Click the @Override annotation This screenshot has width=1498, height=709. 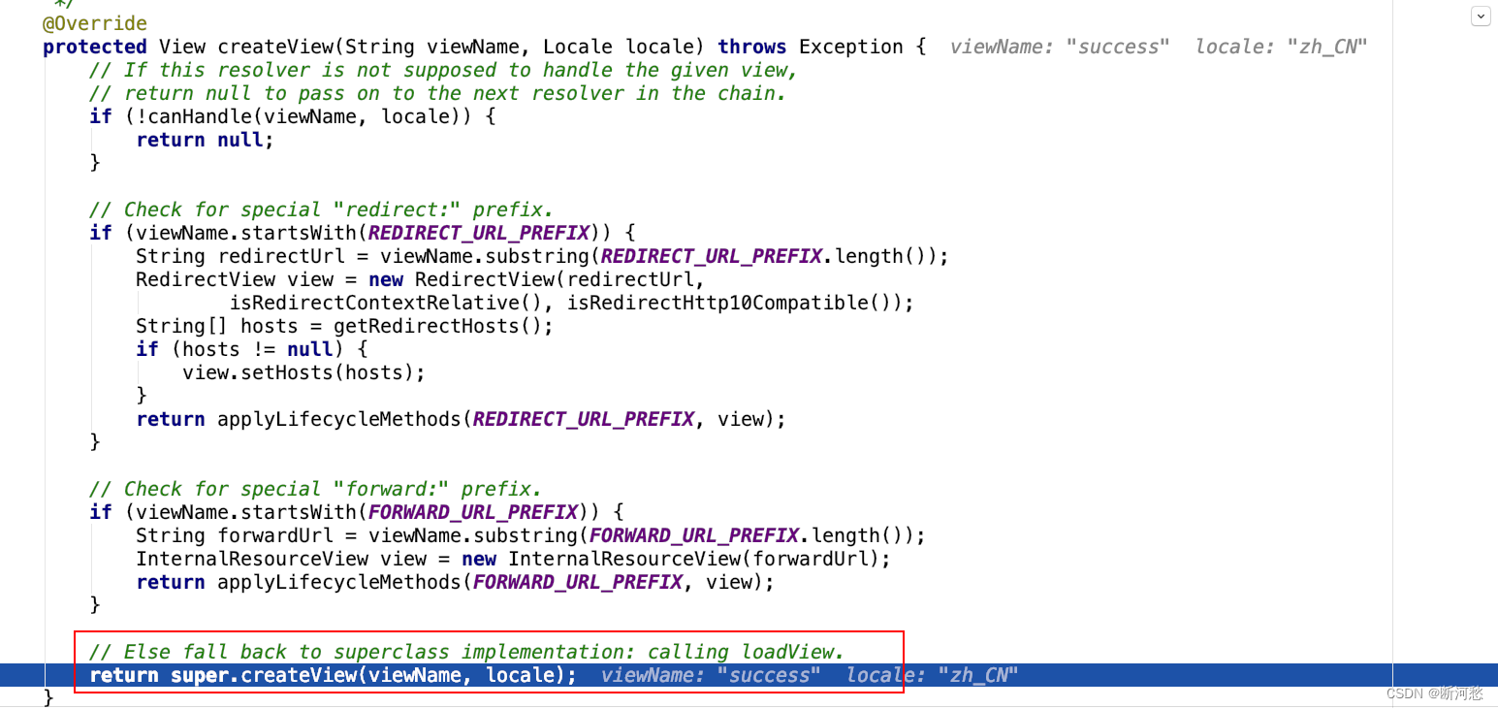click(x=94, y=22)
